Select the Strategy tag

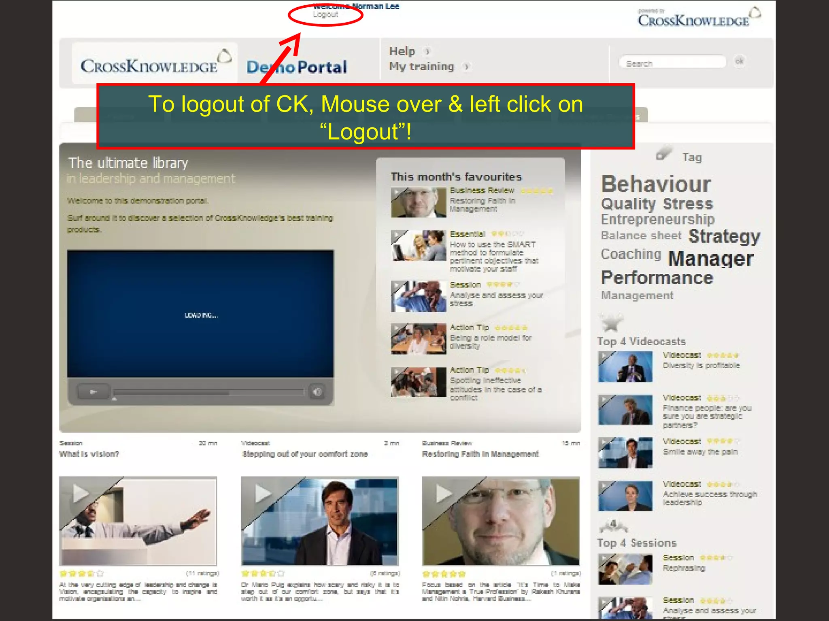tap(724, 237)
